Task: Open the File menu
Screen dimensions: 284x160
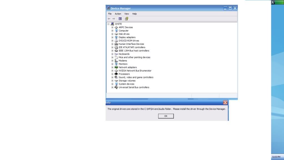Action: tap(110, 14)
